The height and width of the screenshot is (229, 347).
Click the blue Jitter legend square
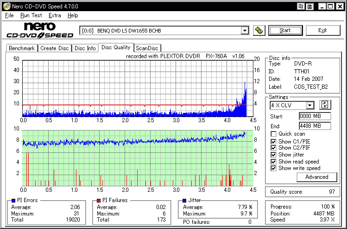pos(184,201)
